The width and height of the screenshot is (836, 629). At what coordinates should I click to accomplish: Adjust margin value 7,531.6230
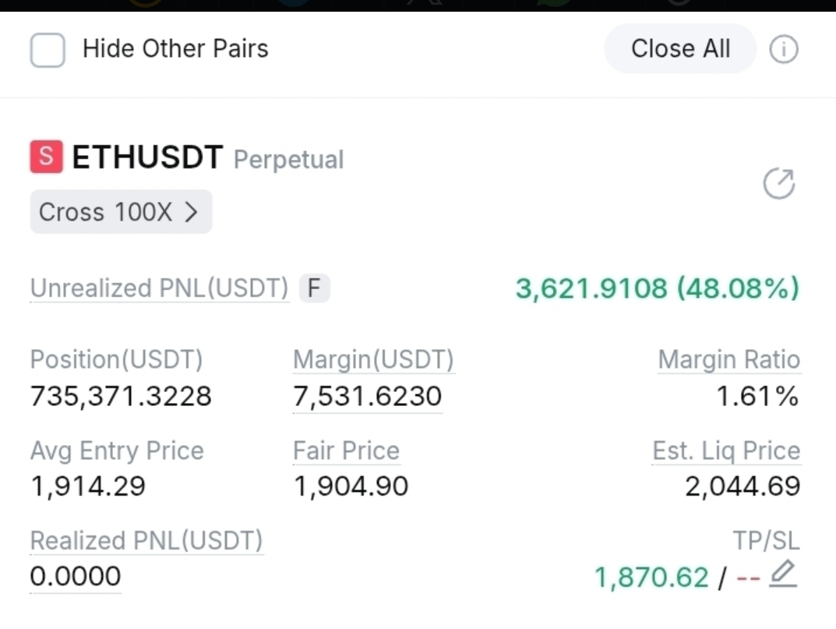(x=367, y=397)
